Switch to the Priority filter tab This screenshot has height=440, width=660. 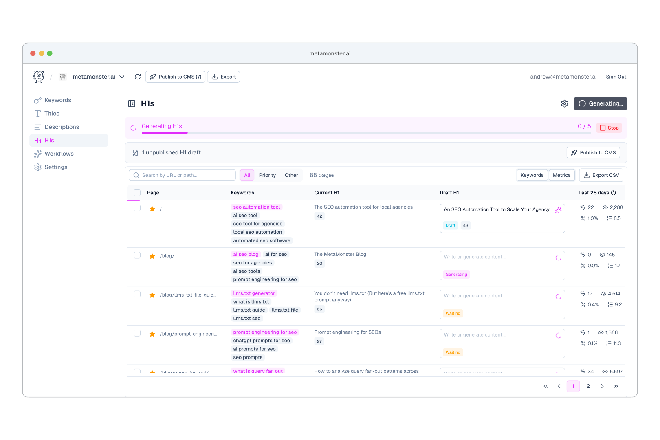point(267,175)
